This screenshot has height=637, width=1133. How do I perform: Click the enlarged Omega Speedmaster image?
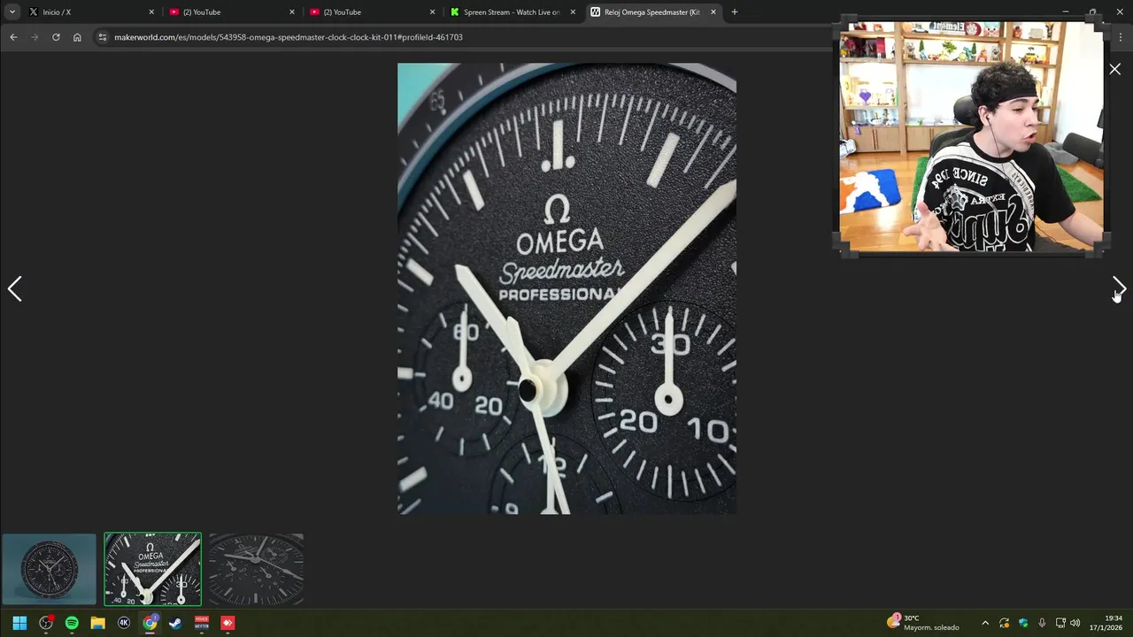566,288
